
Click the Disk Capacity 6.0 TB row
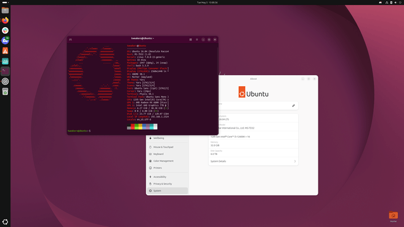tap(253, 153)
